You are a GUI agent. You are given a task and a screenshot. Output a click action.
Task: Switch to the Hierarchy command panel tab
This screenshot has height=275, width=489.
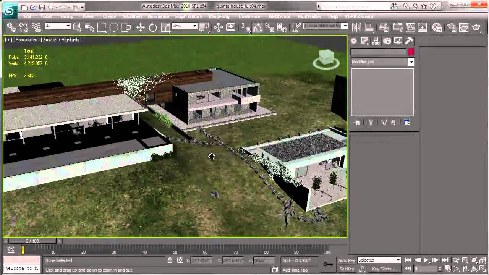point(376,41)
